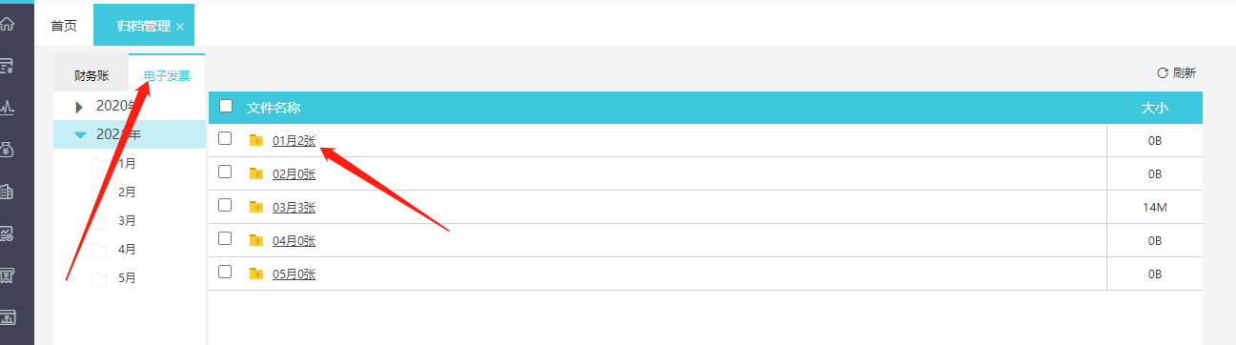This screenshot has height=345, width=1236.
Task: Select the 3月 tree item
Action: tap(127, 221)
